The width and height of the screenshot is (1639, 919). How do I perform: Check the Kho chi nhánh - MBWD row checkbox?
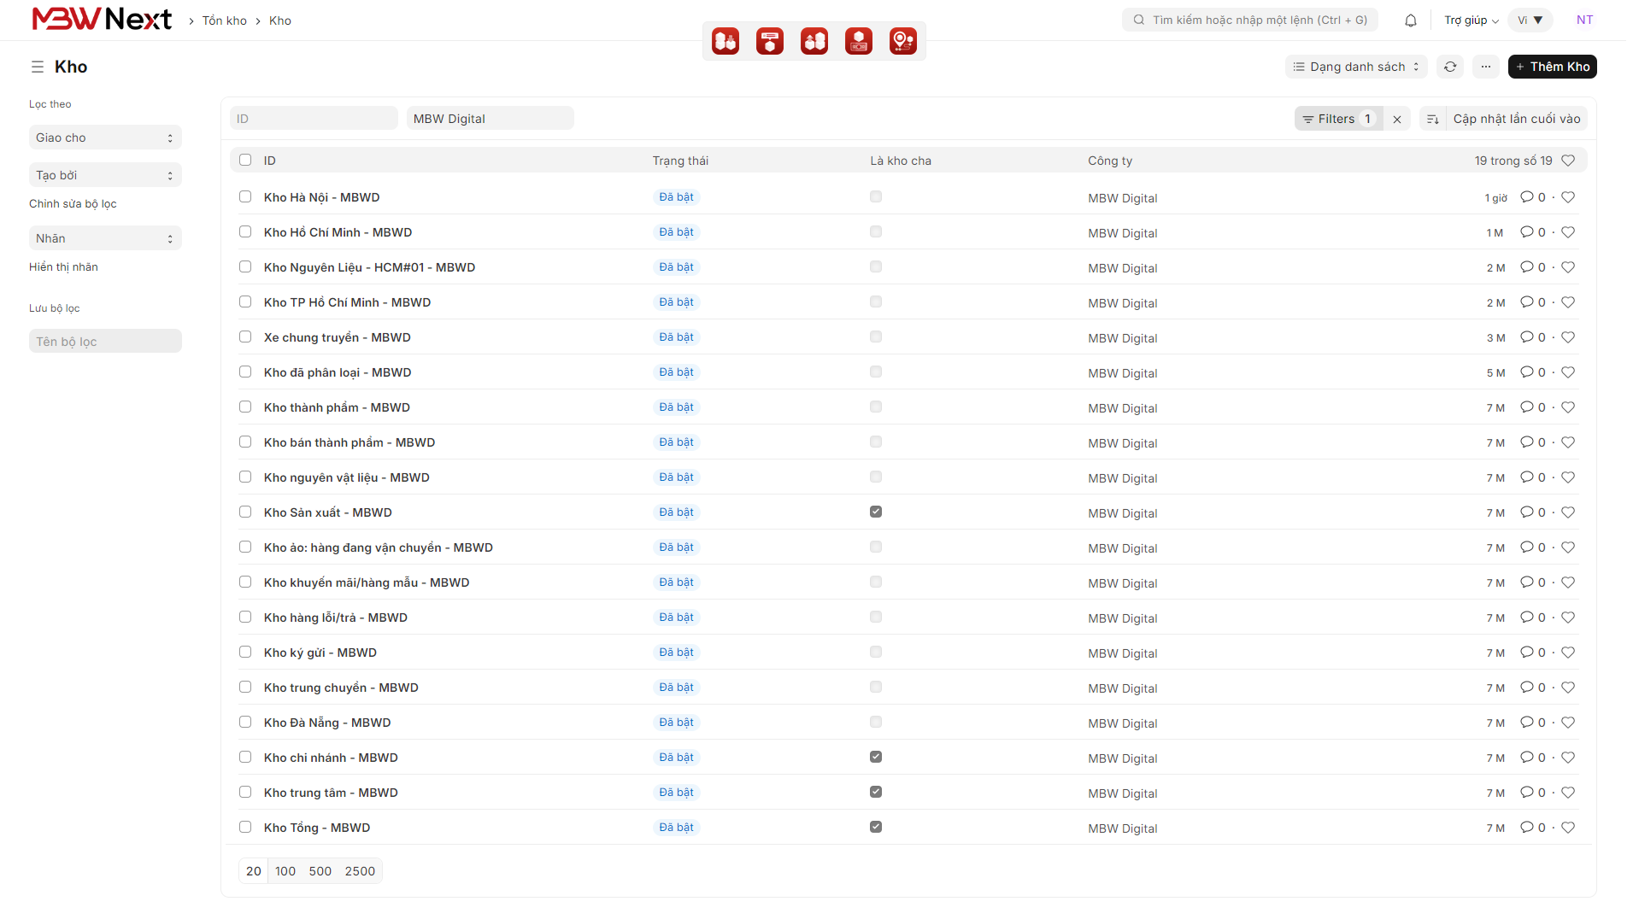point(245,757)
